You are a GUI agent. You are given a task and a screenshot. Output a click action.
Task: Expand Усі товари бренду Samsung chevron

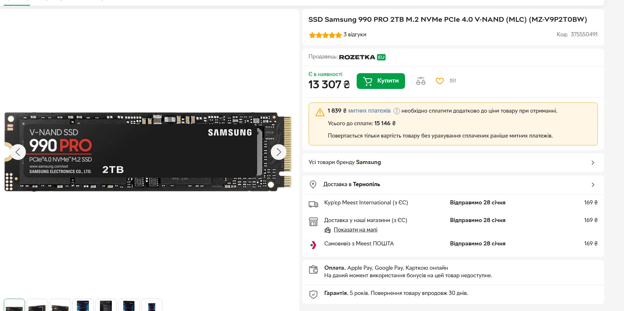pyautogui.click(x=593, y=163)
